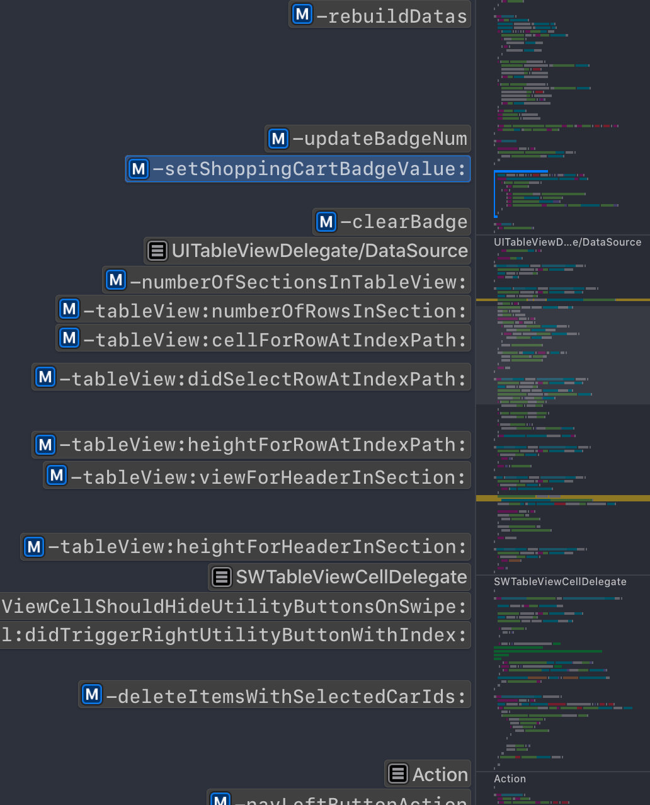Click the M icon beside -rebuildDatas
The image size is (650, 805).
coord(303,13)
